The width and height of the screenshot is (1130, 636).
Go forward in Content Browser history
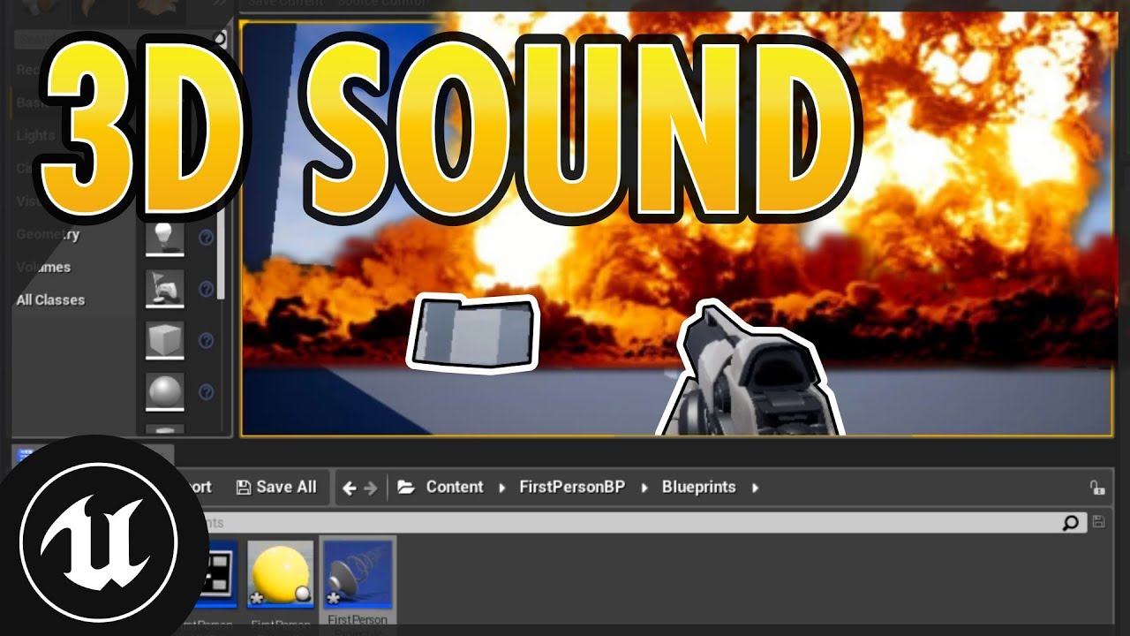click(x=371, y=488)
